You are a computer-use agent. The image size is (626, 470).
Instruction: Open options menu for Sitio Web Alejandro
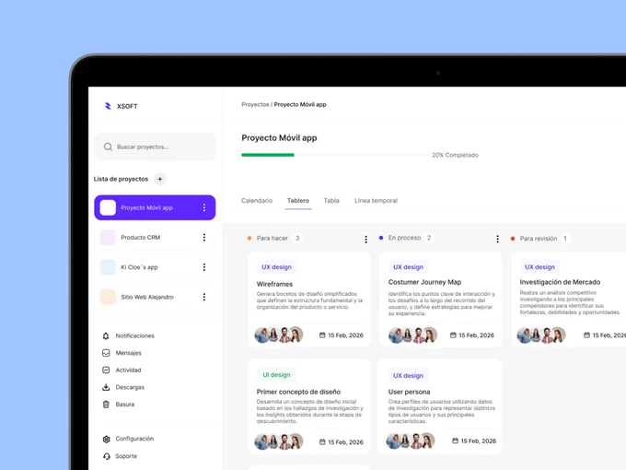204,297
